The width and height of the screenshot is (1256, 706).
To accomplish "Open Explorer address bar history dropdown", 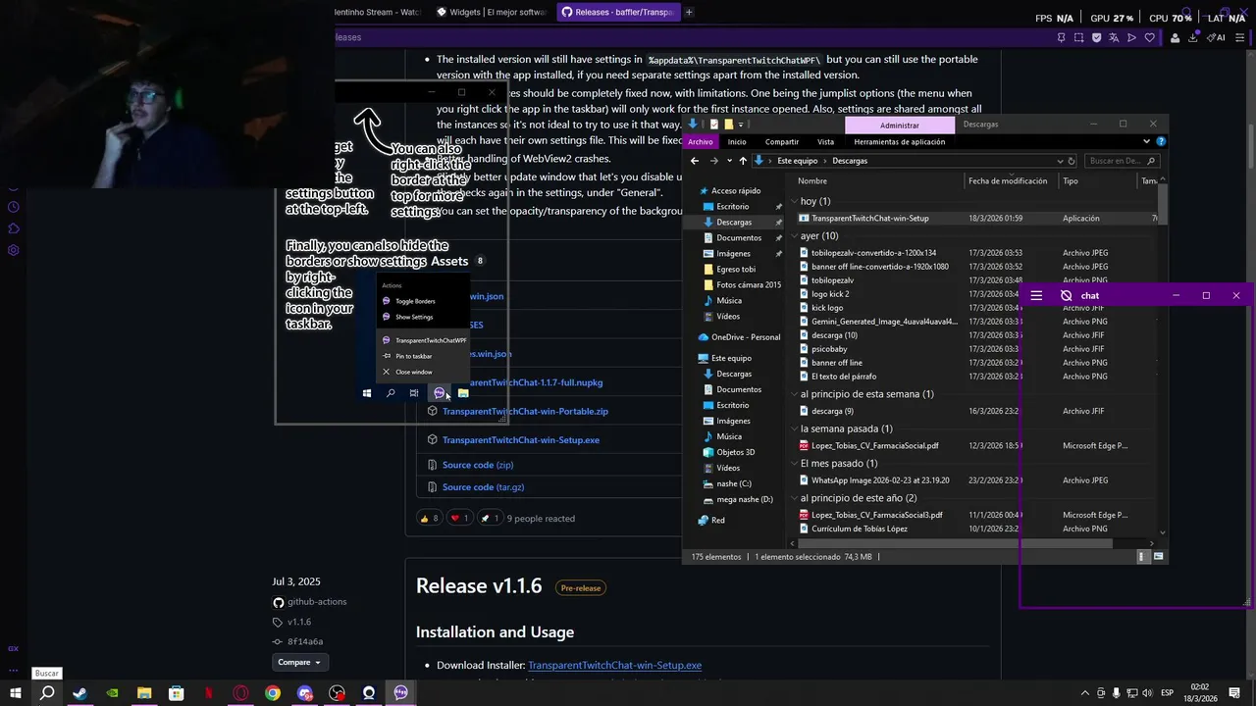I will (1060, 161).
